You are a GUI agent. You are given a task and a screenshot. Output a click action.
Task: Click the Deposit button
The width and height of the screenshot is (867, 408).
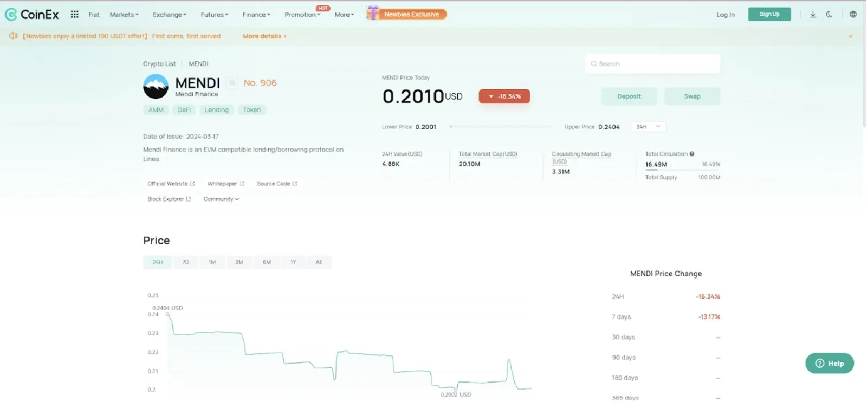pyautogui.click(x=629, y=96)
